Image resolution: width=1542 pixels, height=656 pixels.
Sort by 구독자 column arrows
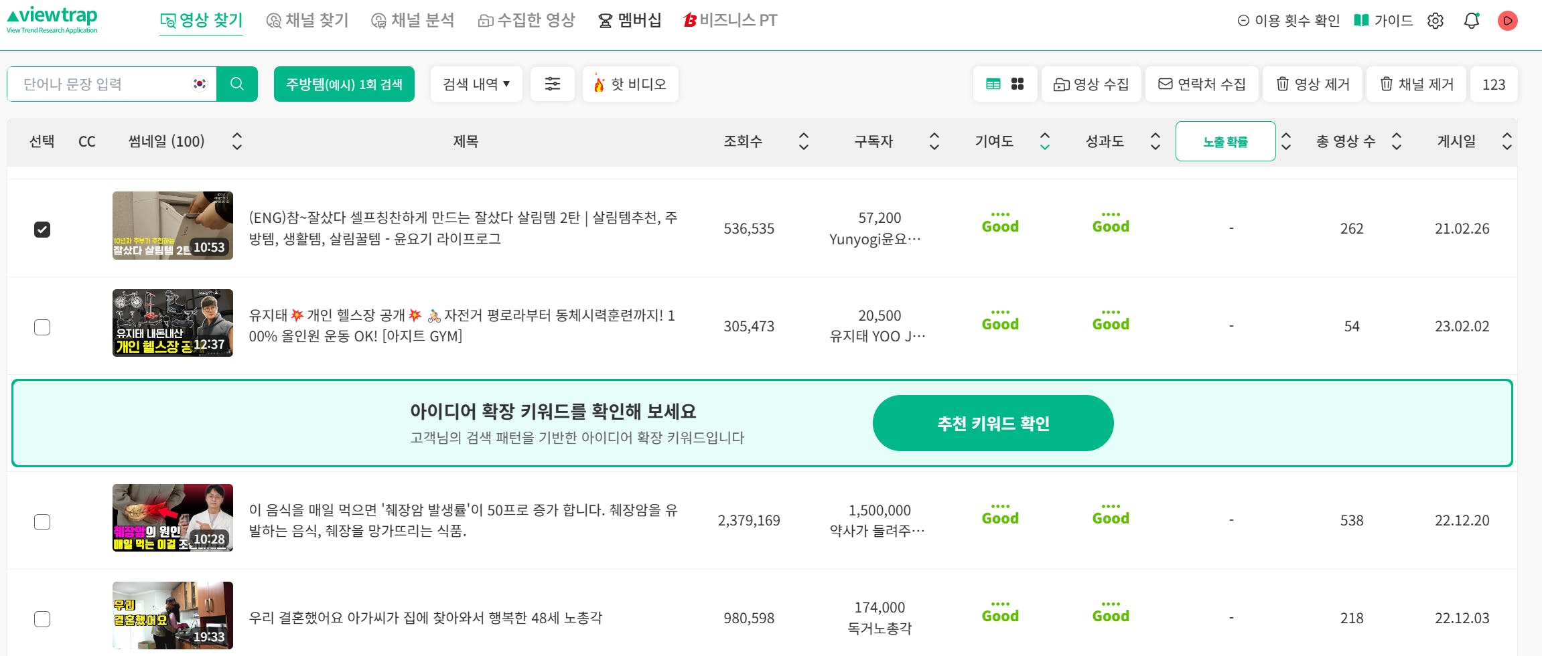934,141
